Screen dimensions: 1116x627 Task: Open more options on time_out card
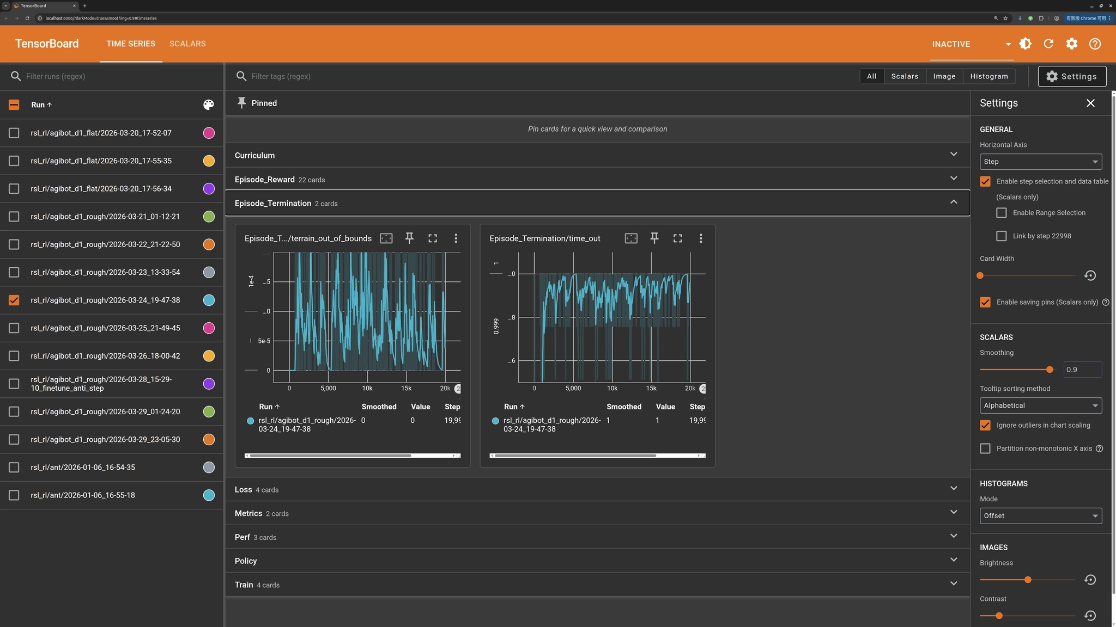701,238
